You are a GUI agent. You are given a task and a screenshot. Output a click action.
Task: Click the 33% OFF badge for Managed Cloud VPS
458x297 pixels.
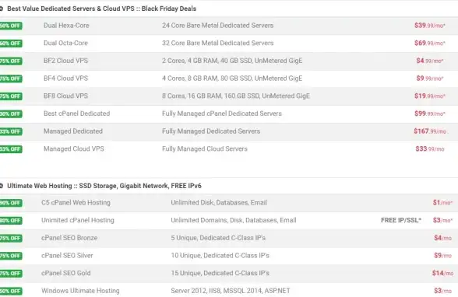coord(11,149)
